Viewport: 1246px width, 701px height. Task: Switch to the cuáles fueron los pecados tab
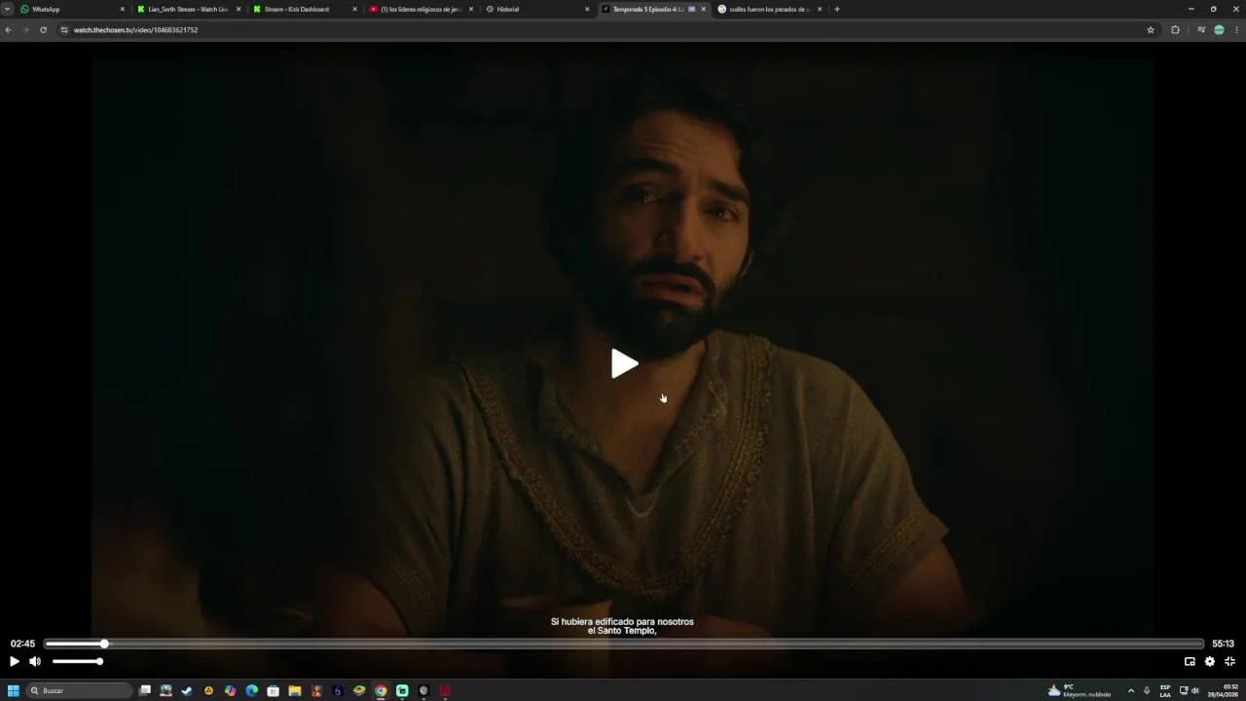[x=769, y=9]
